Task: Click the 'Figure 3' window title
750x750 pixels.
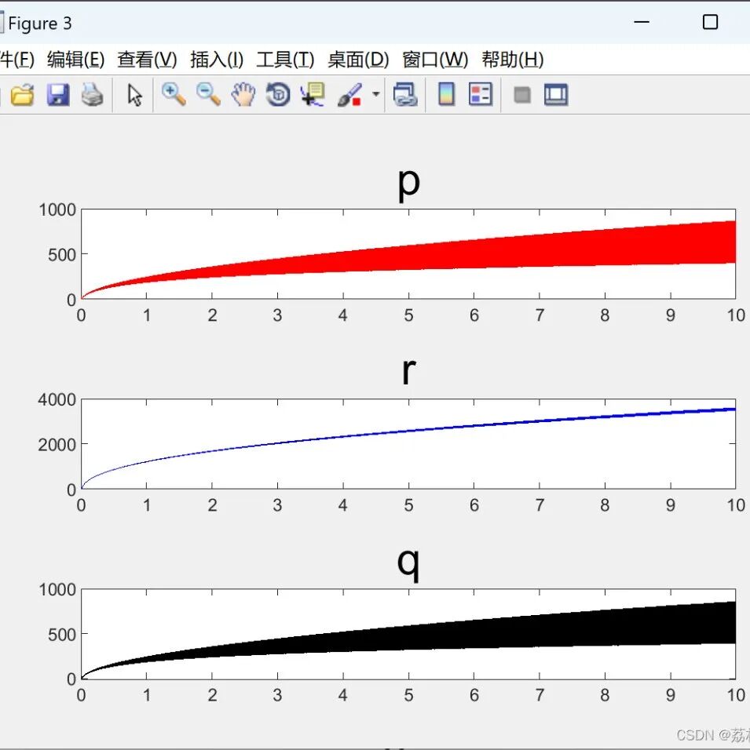Action: (40, 23)
